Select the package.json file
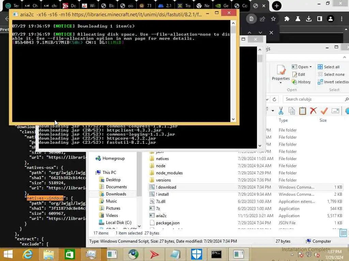The image size is (349, 261). click(168, 223)
